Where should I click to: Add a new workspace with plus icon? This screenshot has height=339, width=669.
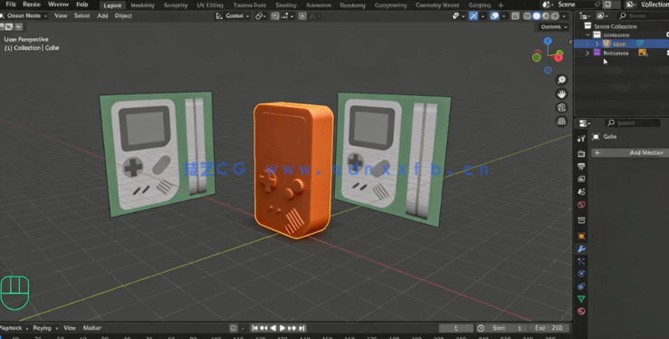click(501, 5)
